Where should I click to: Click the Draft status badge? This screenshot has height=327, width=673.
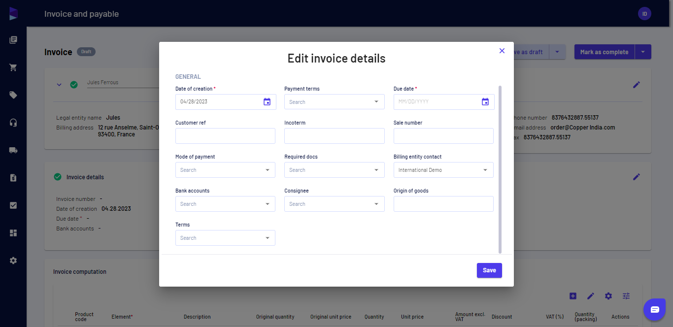86,52
